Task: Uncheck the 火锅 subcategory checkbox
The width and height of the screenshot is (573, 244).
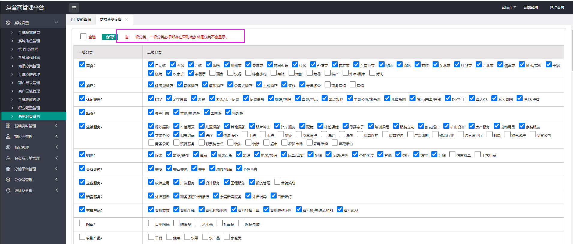Action: coord(173,64)
